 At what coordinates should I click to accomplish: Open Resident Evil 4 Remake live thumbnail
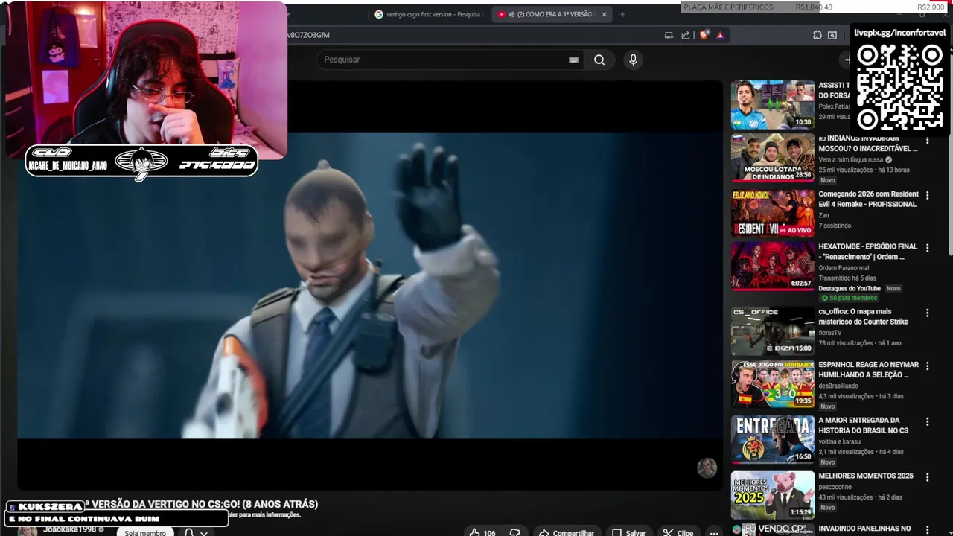pyautogui.click(x=772, y=213)
